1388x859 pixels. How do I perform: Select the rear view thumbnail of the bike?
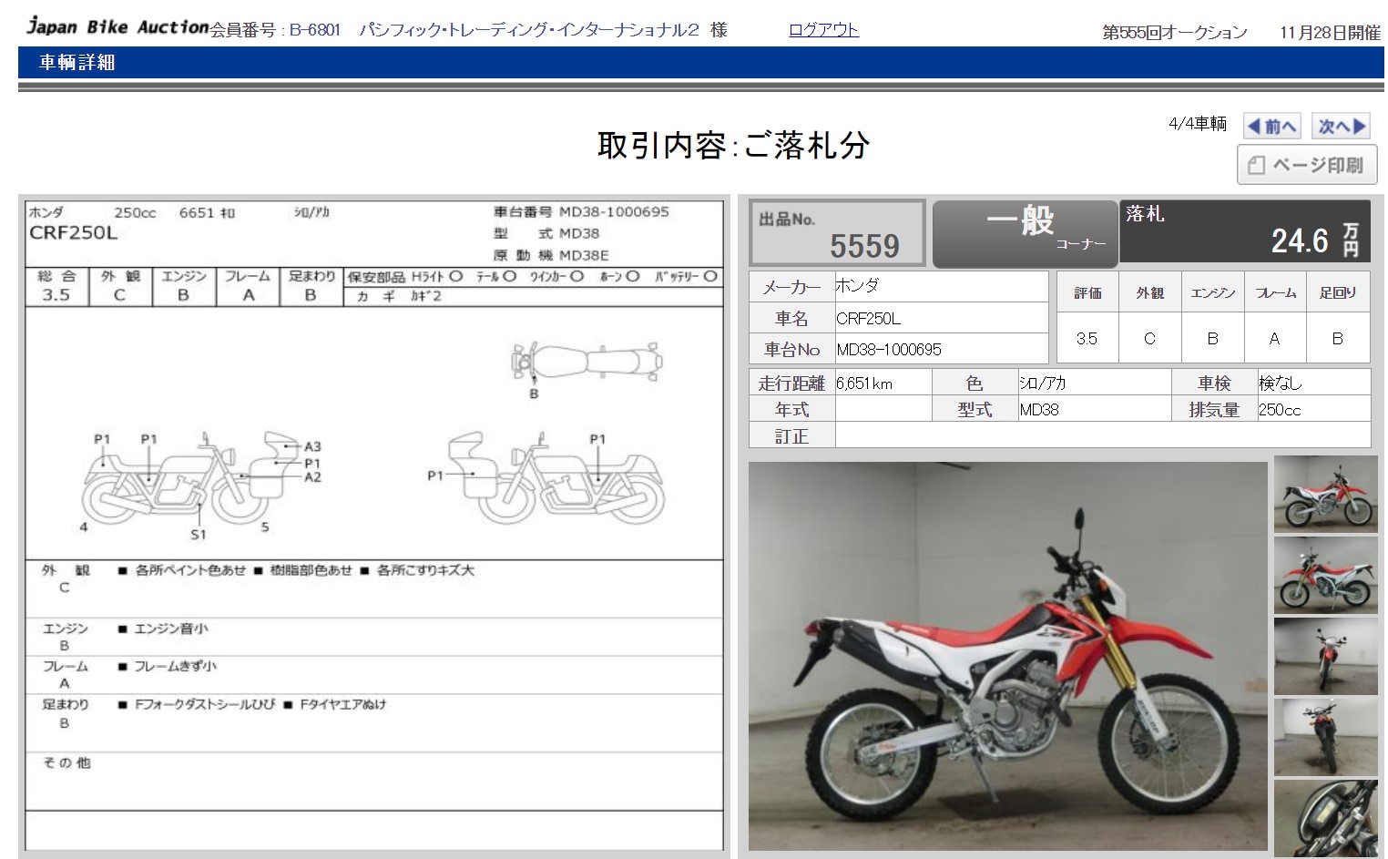(x=1325, y=737)
